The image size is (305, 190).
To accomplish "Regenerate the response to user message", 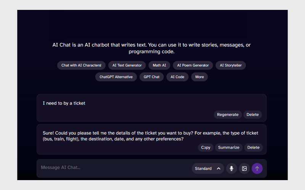I will click(x=228, y=115).
